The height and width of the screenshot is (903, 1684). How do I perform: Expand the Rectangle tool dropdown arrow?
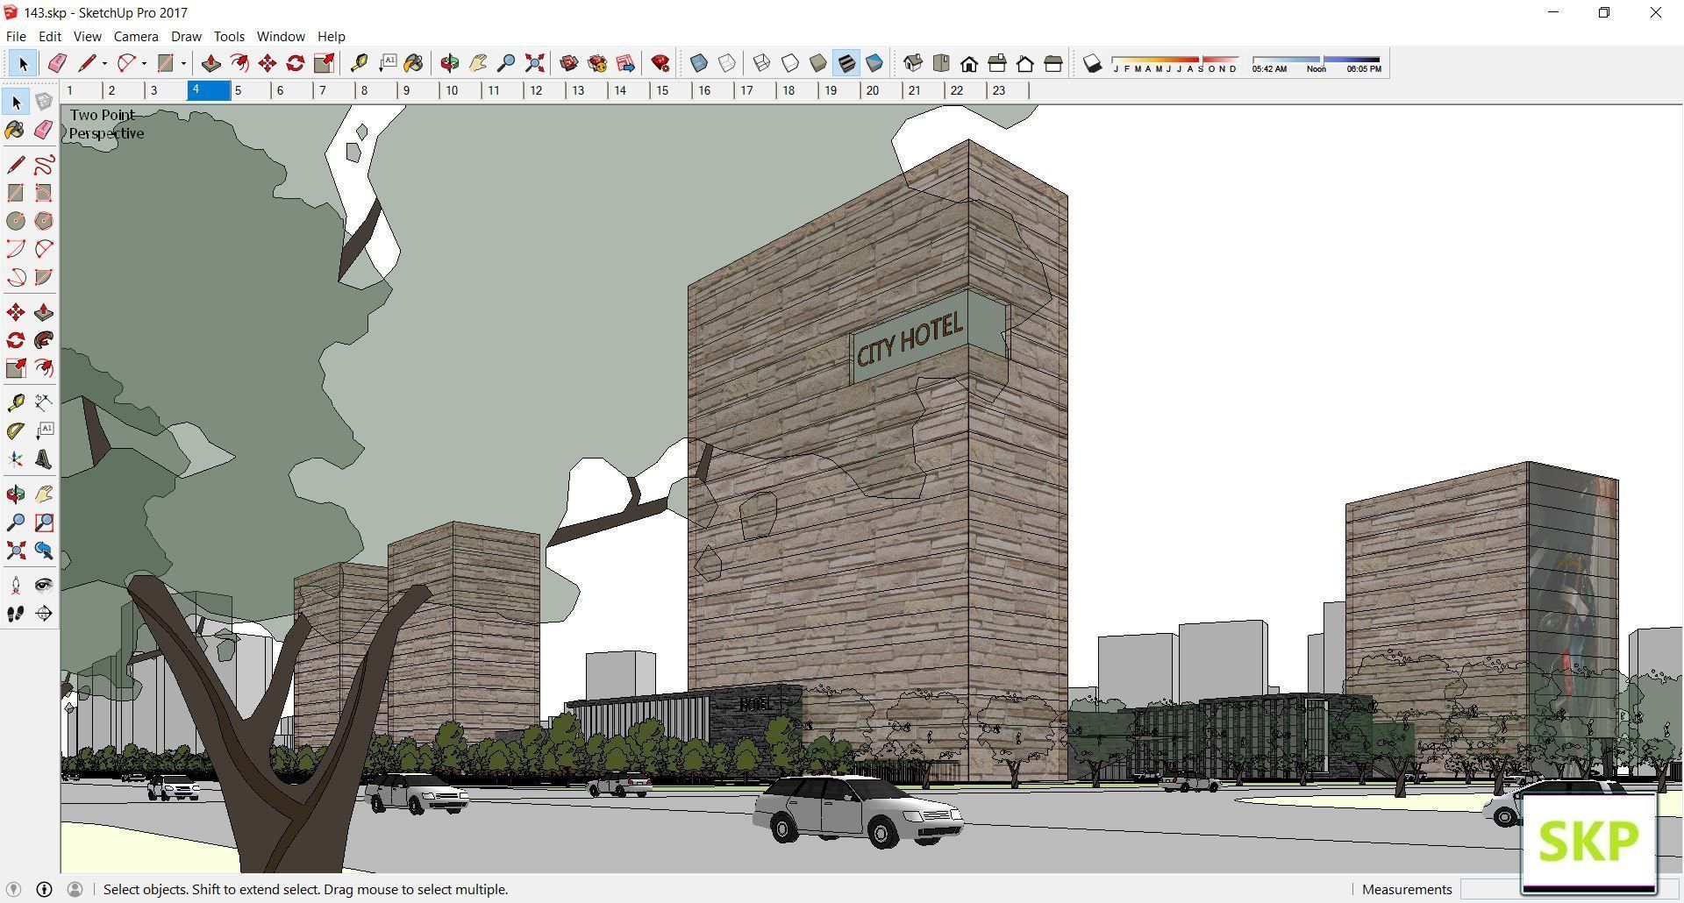[183, 63]
